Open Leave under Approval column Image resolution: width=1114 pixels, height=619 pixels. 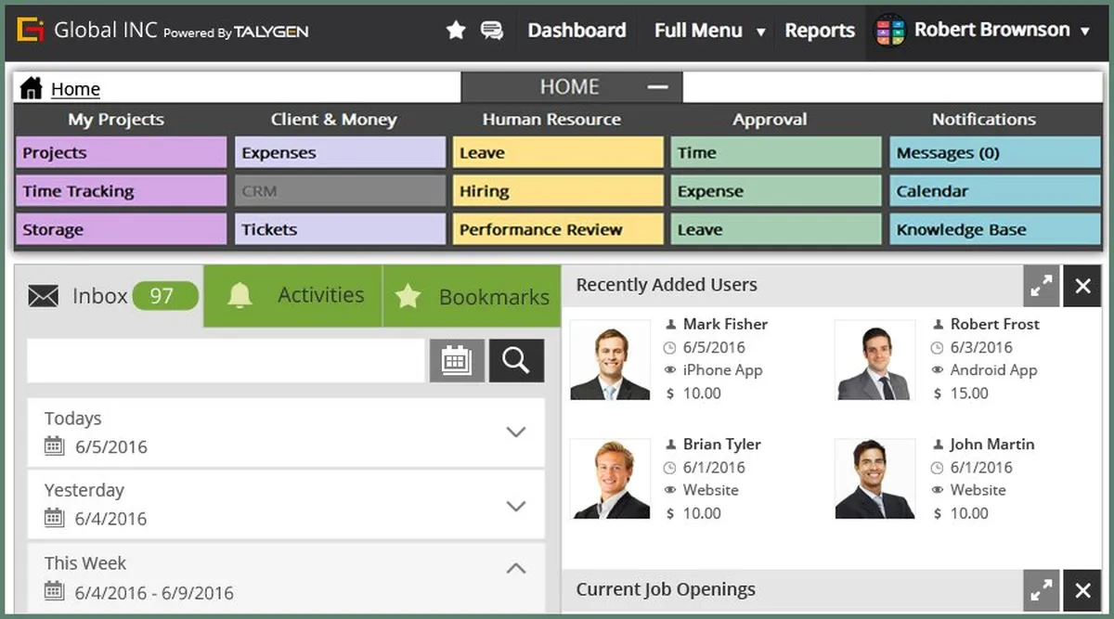click(776, 229)
